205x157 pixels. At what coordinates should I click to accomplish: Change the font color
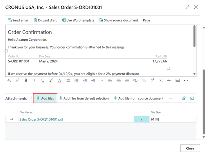point(59,80)
